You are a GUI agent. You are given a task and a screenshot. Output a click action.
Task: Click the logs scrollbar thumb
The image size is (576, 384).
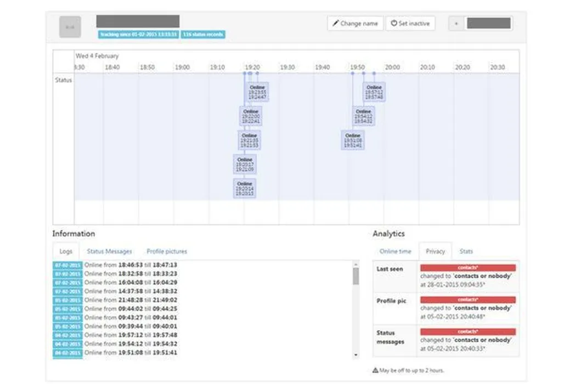(x=355, y=276)
